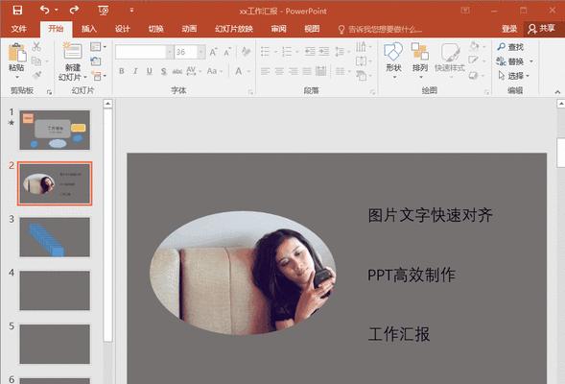Click the Save icon in the title bar
Viewport: 565px width, 384px height.
pos(17,11)
